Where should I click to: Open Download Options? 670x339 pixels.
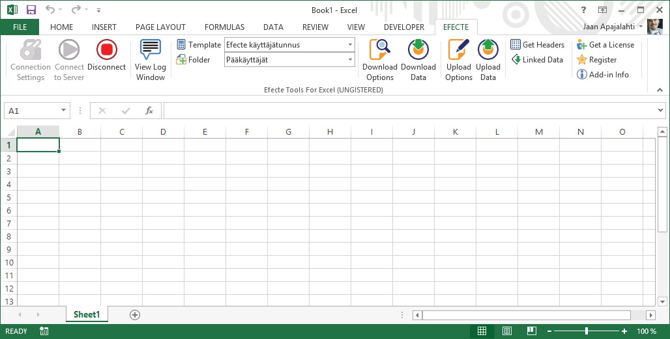click(379, 61)
